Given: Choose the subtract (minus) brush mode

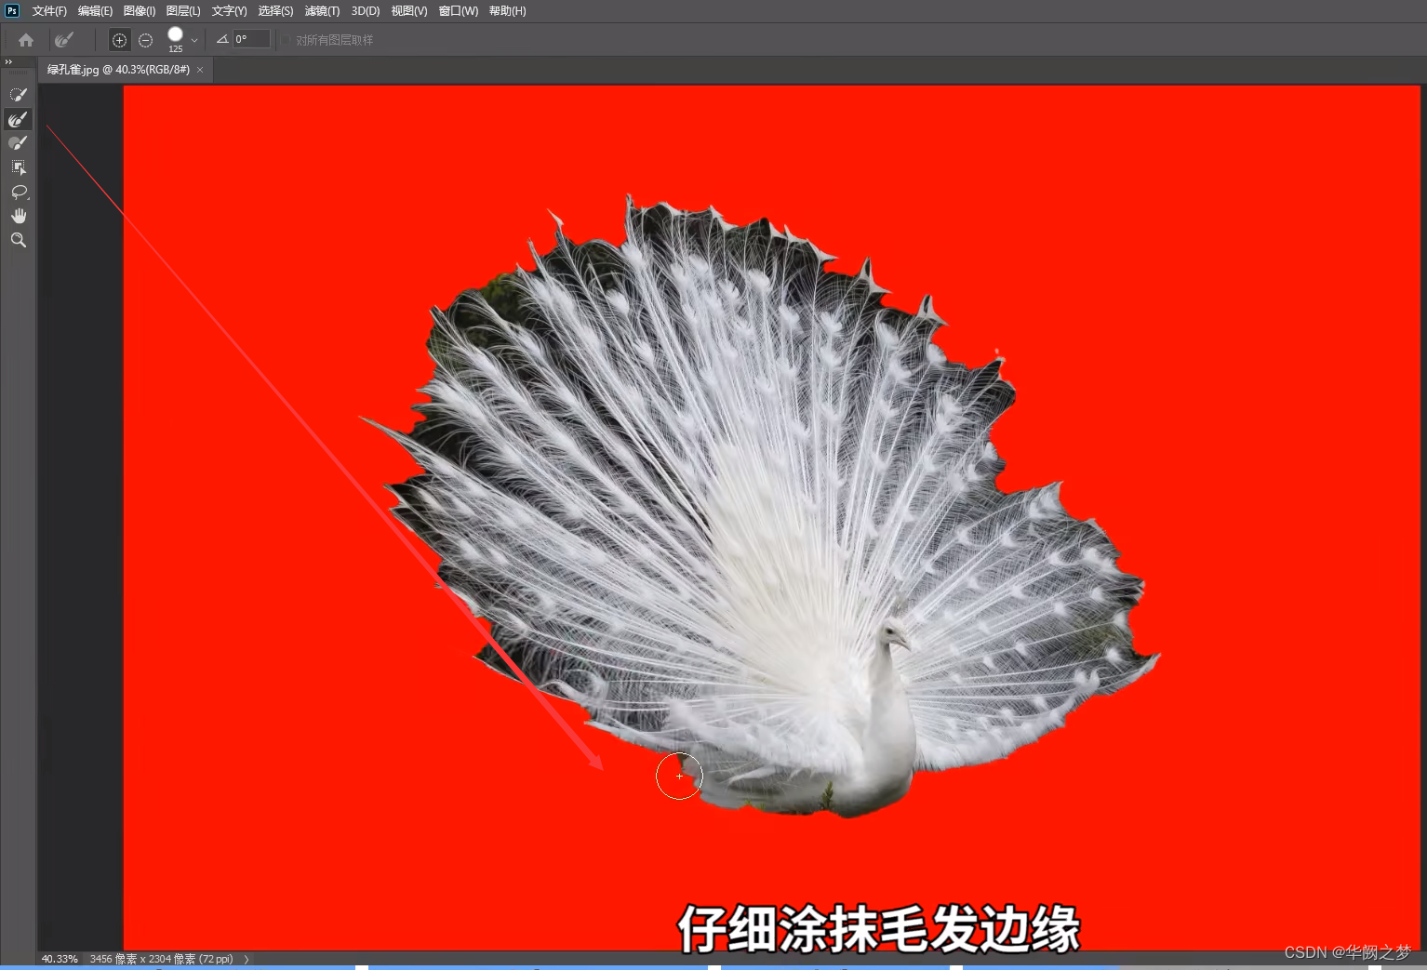Looking at the screenshot, I should coord(146,40).
